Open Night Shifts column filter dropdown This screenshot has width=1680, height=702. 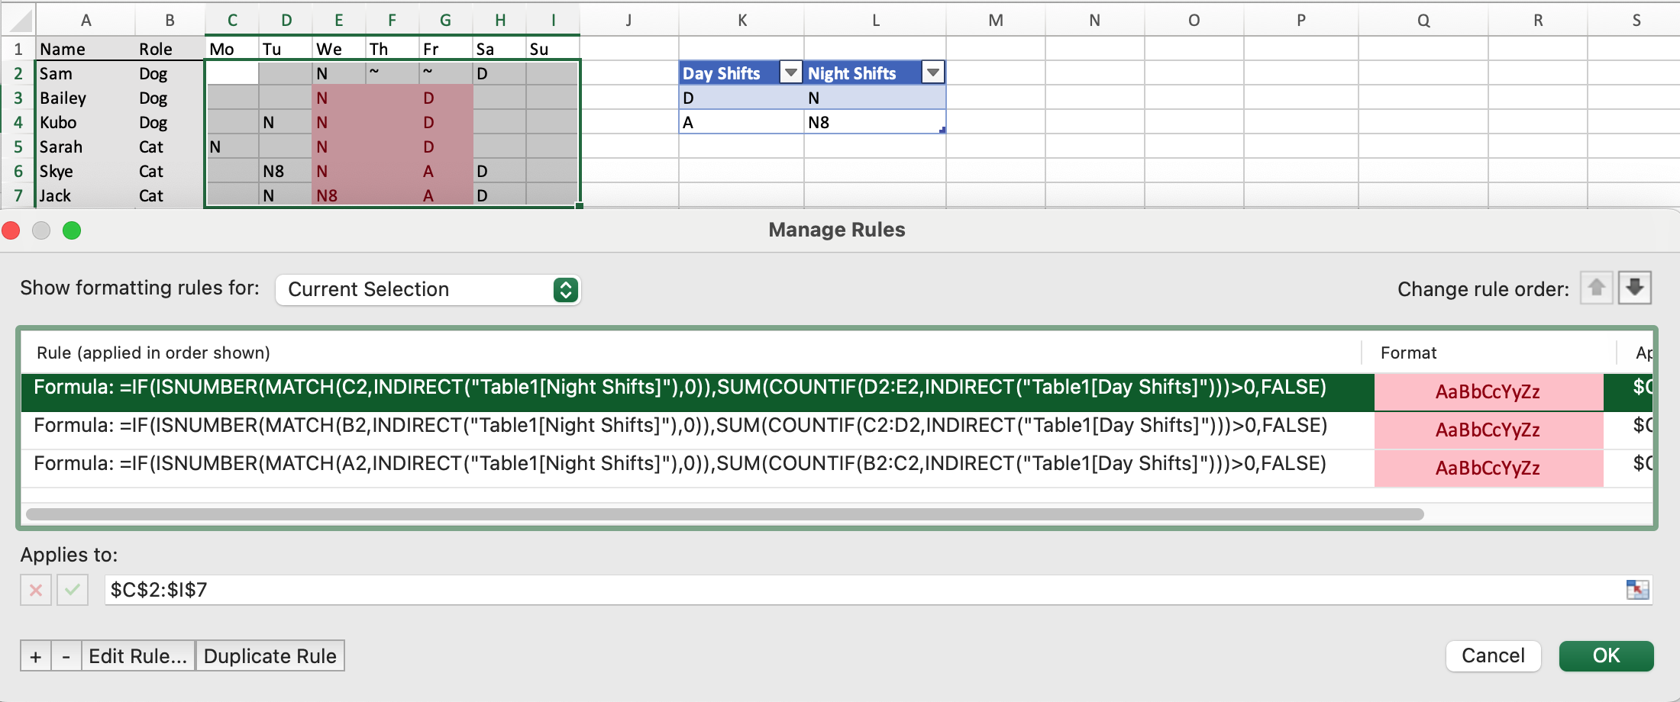pyautogui.click(x=932, y=73)
